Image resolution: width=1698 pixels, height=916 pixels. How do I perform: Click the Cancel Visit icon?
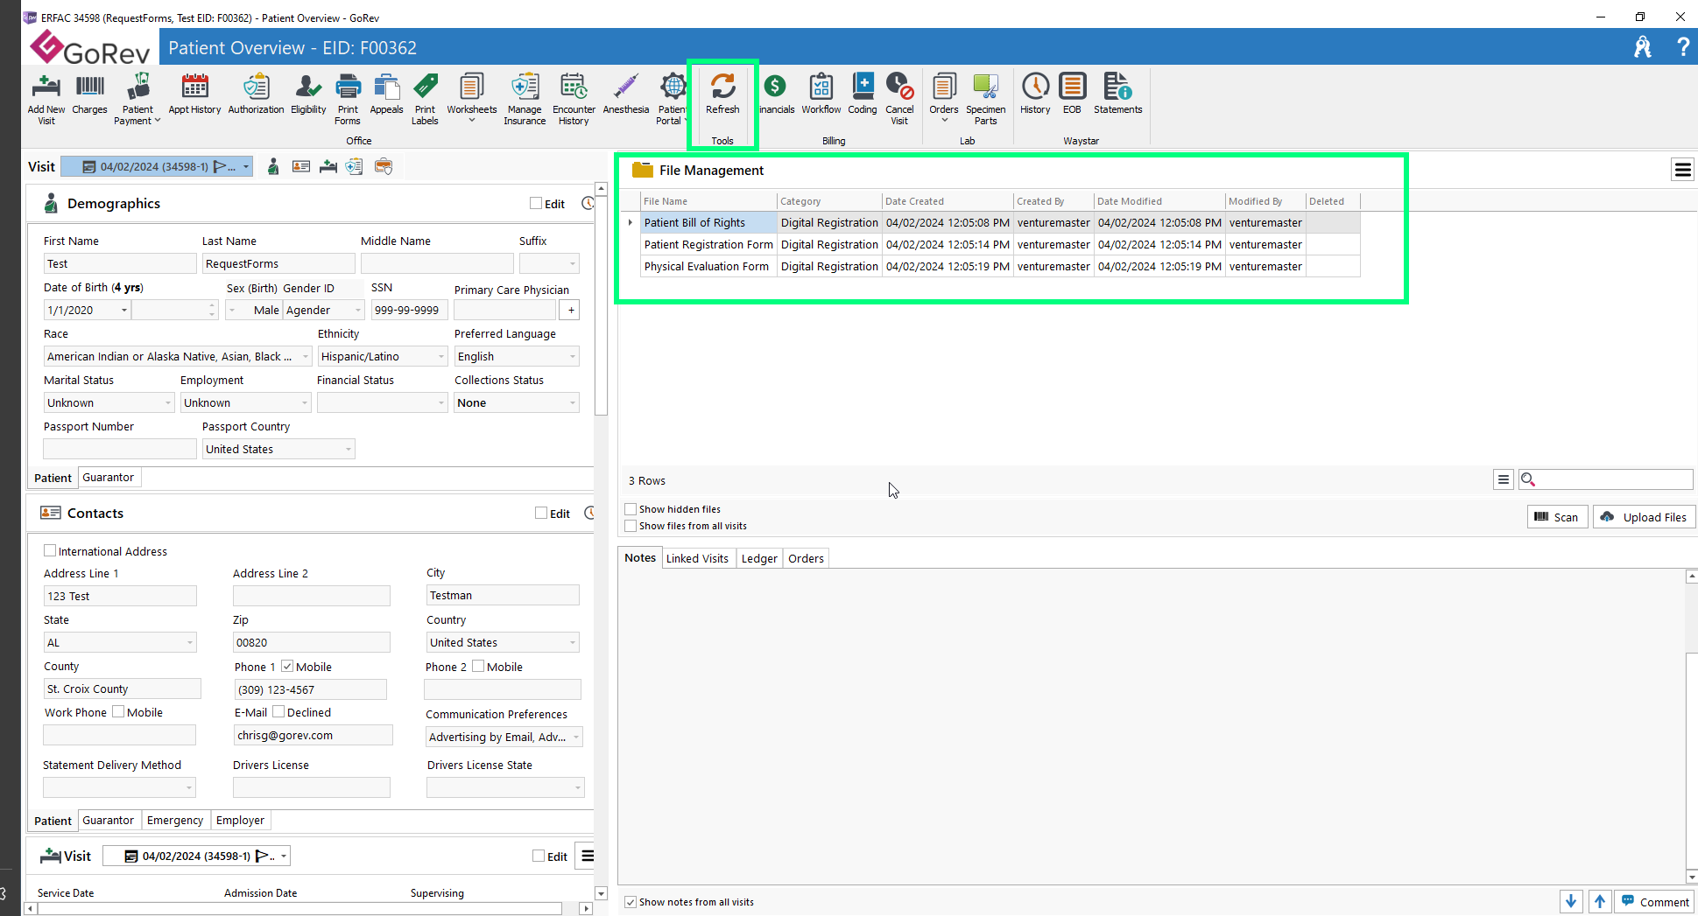(x=899, y=99)
